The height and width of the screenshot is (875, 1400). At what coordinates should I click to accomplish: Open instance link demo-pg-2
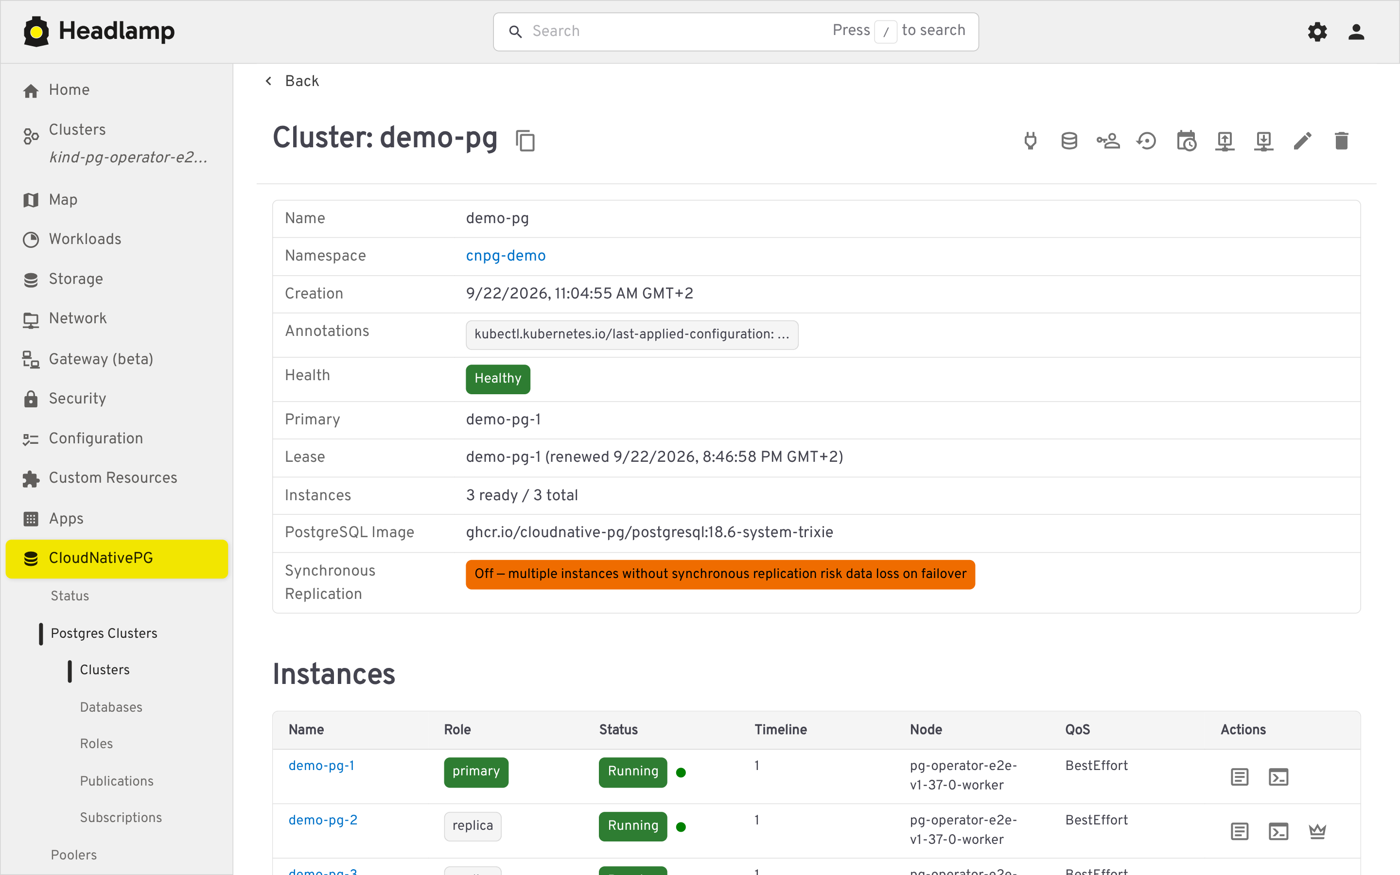point(323,820)
